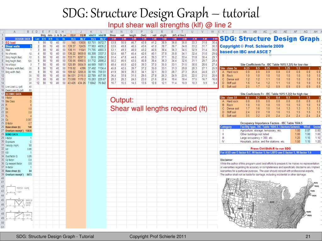
Task: Click the Story height (feet) label
Action: click(x=14, y=57)
